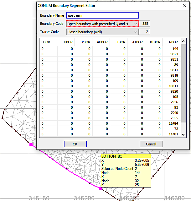Open the Boundary Code dropdown
Screen dimensions: 191x201
102,24
